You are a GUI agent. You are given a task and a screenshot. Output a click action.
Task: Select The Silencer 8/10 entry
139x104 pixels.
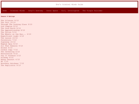coord(10,21)
